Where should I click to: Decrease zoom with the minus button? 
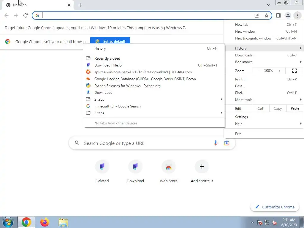(x=257, y=71)
